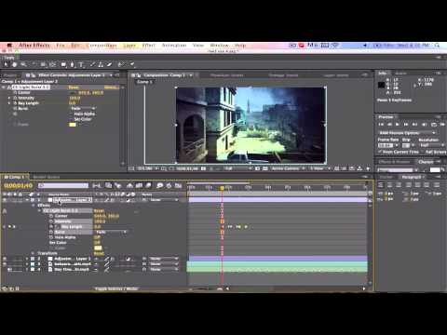
Task: Select the Rotation tool
Action: [x=34, y=64]
